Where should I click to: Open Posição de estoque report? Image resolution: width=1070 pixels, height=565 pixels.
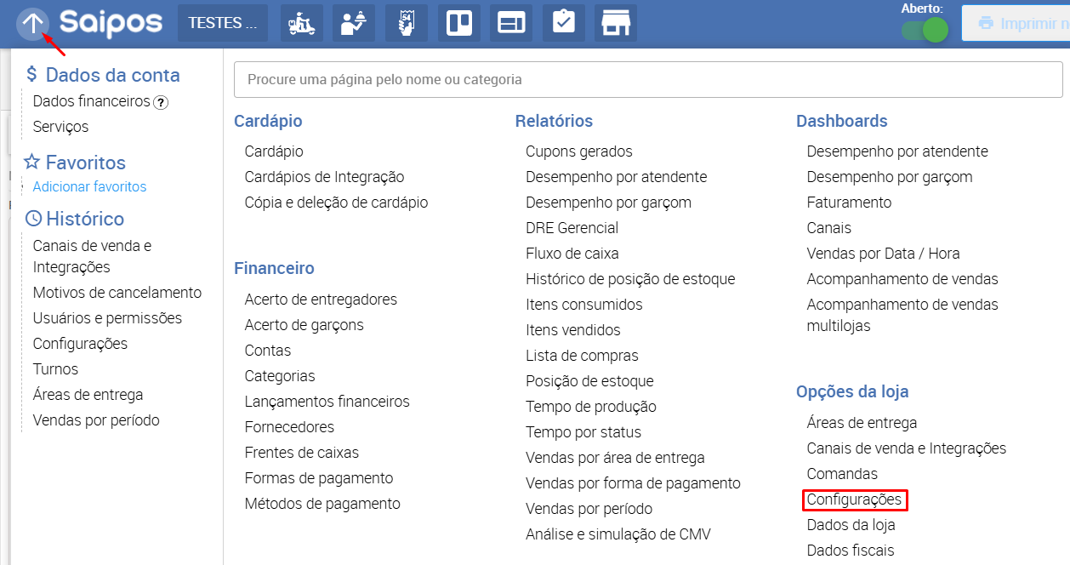(x=589, y=381)
